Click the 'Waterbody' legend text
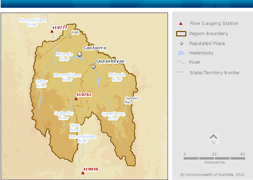This screenshot has height=180, width=253. (x=201, y=53)
